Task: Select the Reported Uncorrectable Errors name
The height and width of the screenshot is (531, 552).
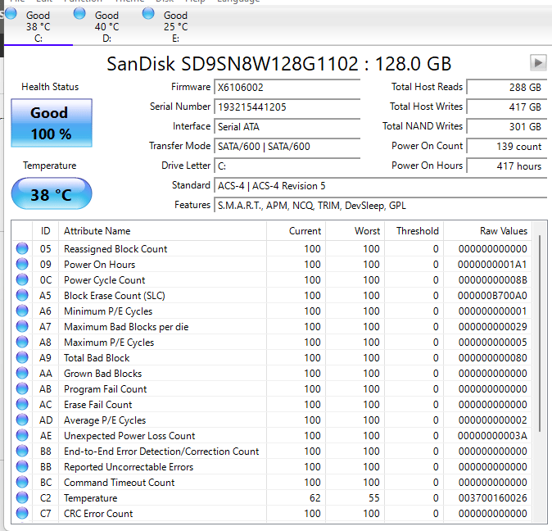Action: (x=129, y=467)
